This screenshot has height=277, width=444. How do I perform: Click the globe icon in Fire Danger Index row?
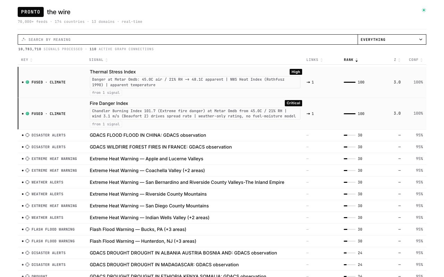(27, 114)
